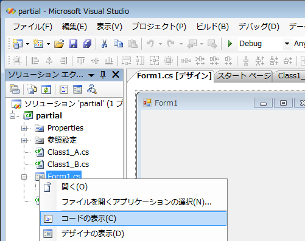Image resolution: width=305 pixels, height=241 pixels.
Task: Click Solution Explorer View Code icon
Action: pos(64,89)
